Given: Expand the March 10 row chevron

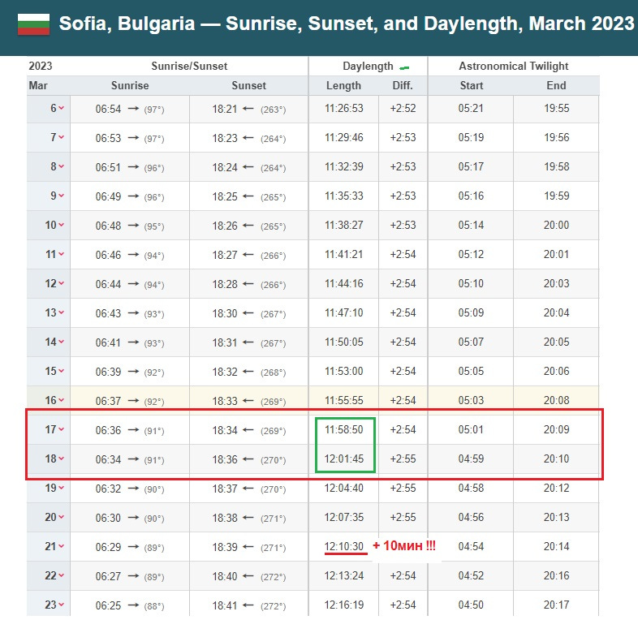Looking at the screenshot, I should (61, 225).
